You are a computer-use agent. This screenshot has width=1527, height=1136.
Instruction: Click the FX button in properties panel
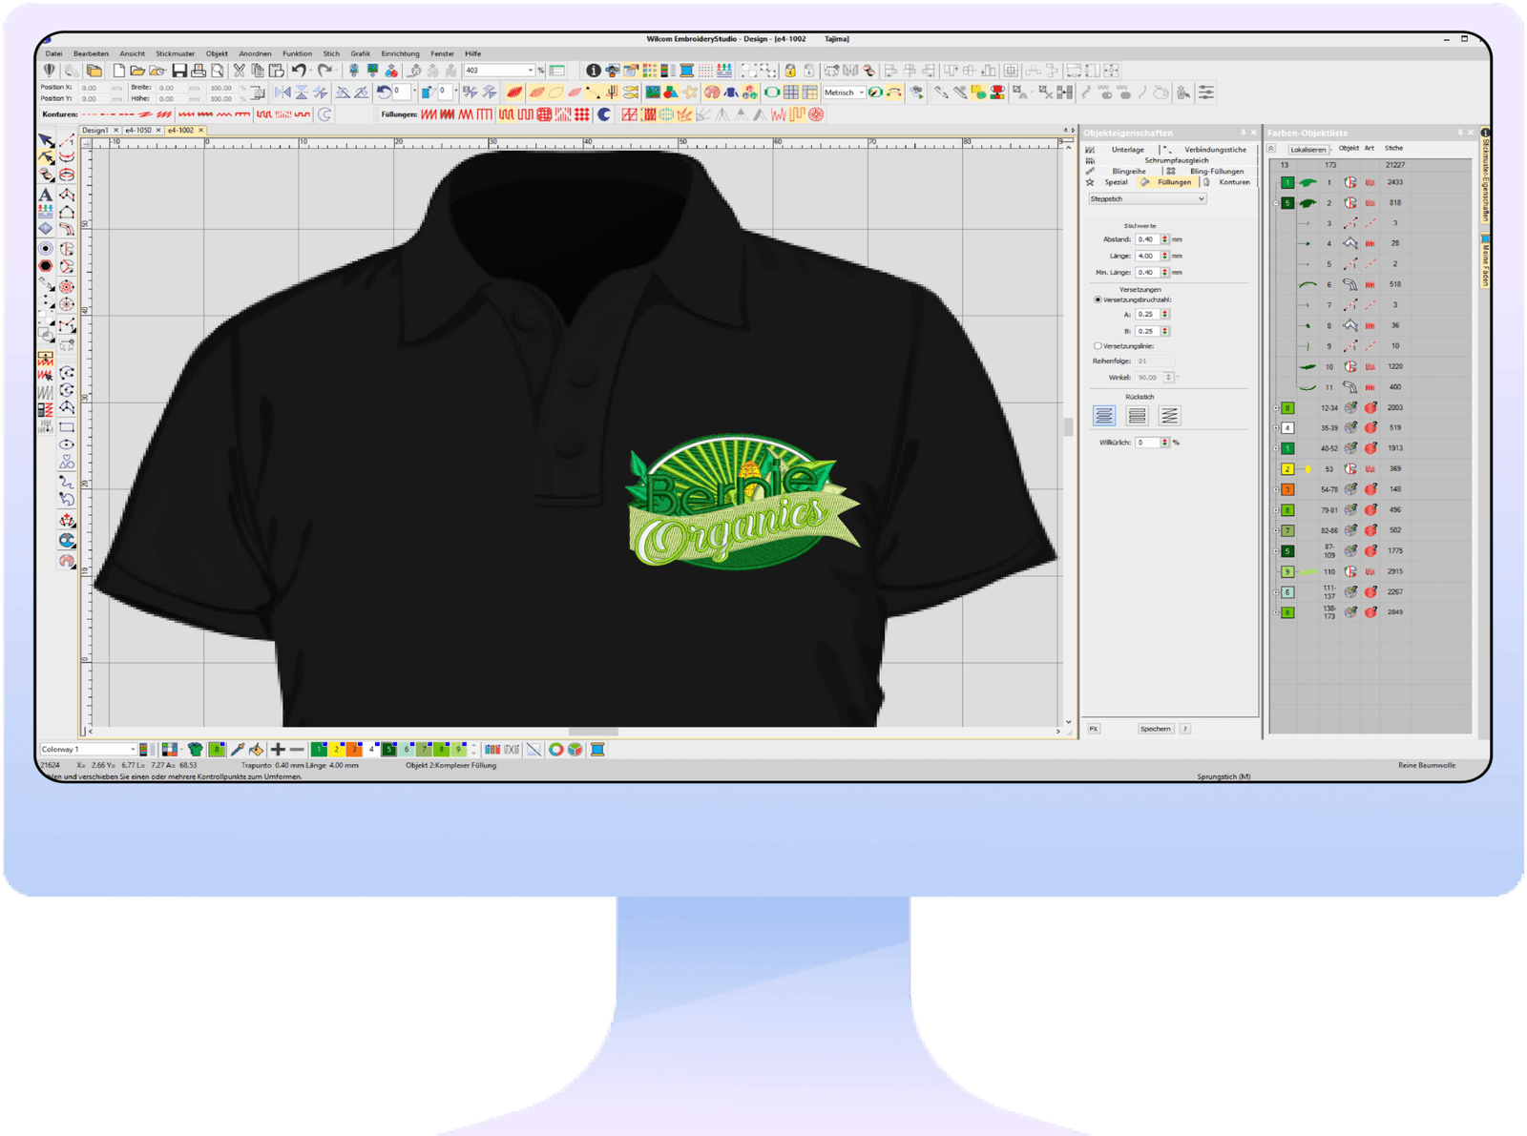tap(1094, 729)
